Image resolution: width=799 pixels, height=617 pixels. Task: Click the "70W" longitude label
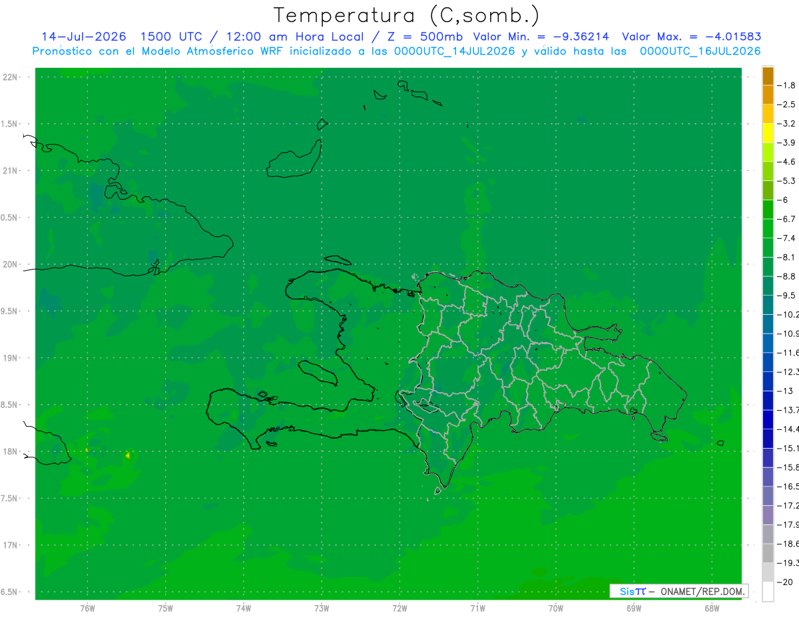pos(556,608)
